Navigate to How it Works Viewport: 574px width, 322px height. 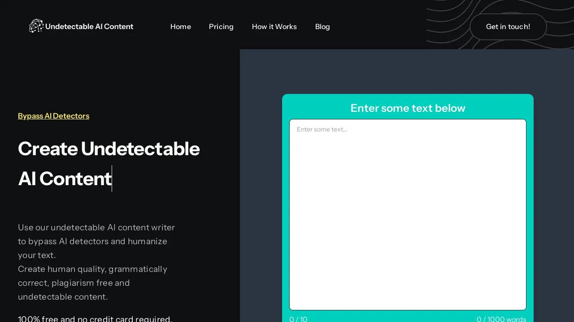click(x=274, y=27)
